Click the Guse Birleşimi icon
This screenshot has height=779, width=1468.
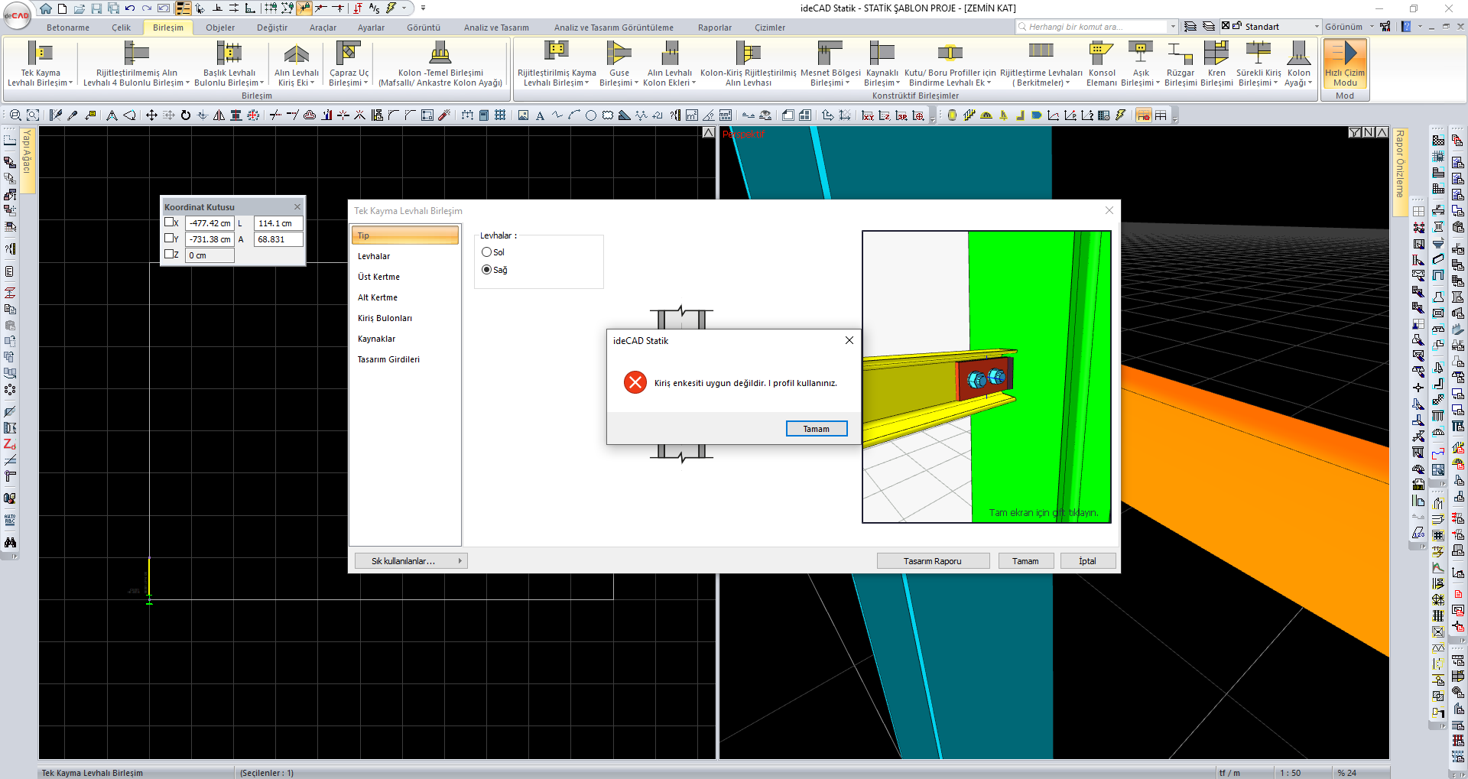tap(619, 53)
